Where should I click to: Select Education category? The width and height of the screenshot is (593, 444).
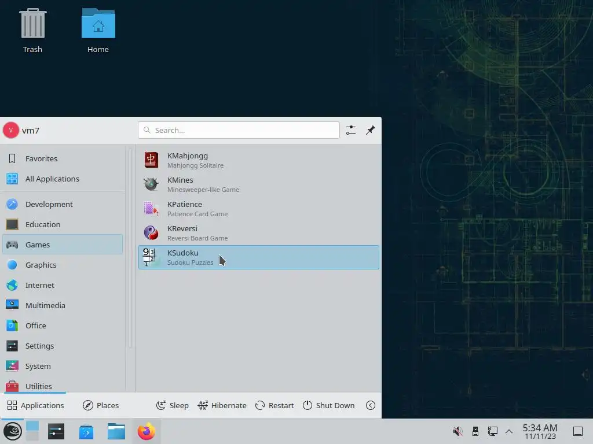pyautogui.click(x=63, y=224)
